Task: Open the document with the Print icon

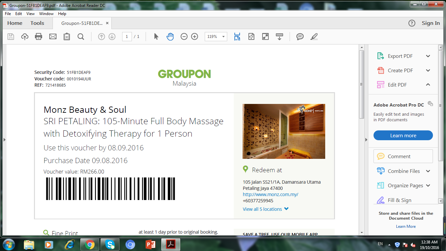Action: pyautogui.click(x=39, y=37)
